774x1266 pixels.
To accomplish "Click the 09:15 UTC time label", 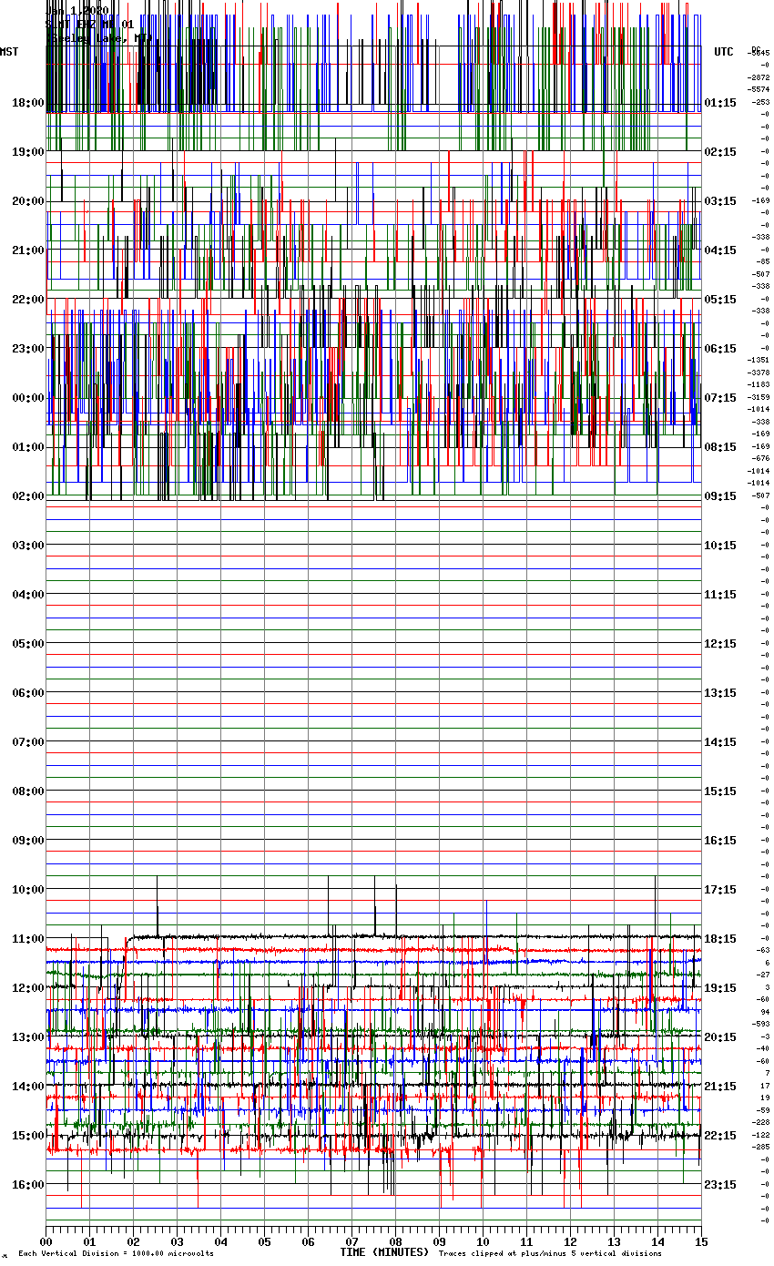I will 719,496.
